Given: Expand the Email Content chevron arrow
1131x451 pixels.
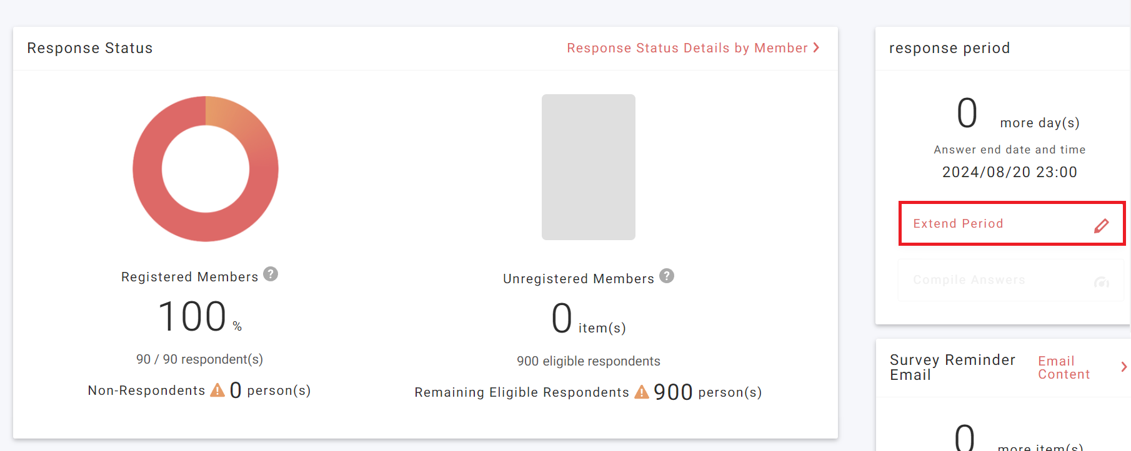Looking at the screenshot, I should click(x=1124, y=367).
